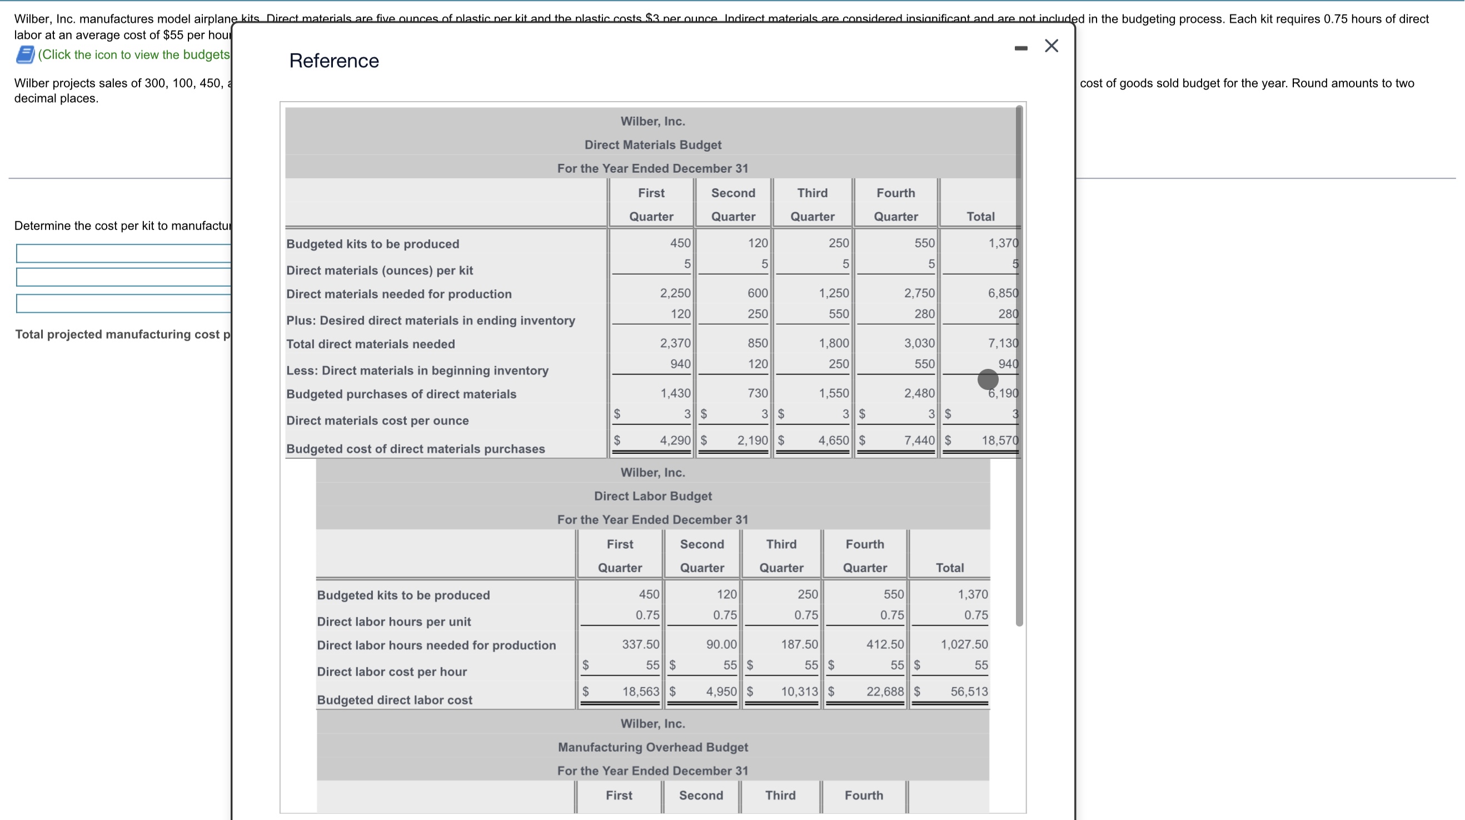Click the third cost-per-kit input field
Screen dimensions: 1465x820
tap(123, 304)
